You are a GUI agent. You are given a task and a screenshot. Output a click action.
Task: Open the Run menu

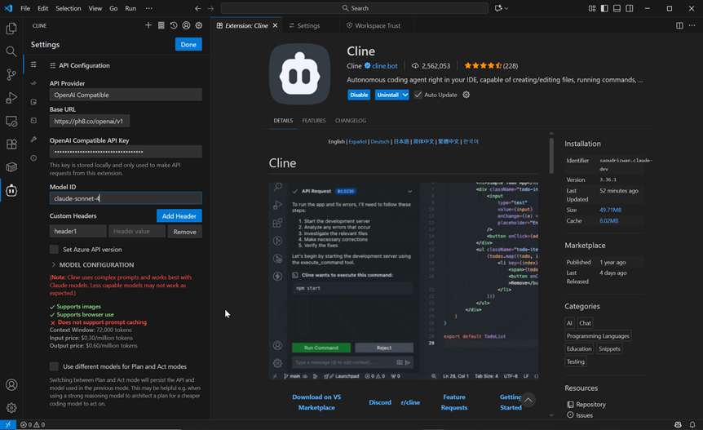130,8
